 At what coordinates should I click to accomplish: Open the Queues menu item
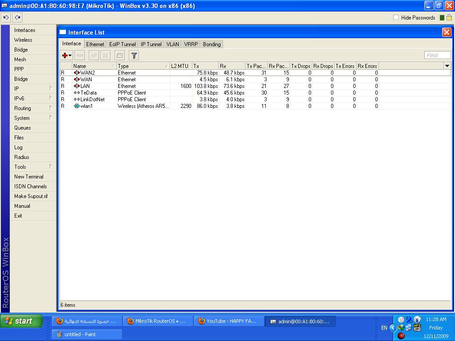33,128
